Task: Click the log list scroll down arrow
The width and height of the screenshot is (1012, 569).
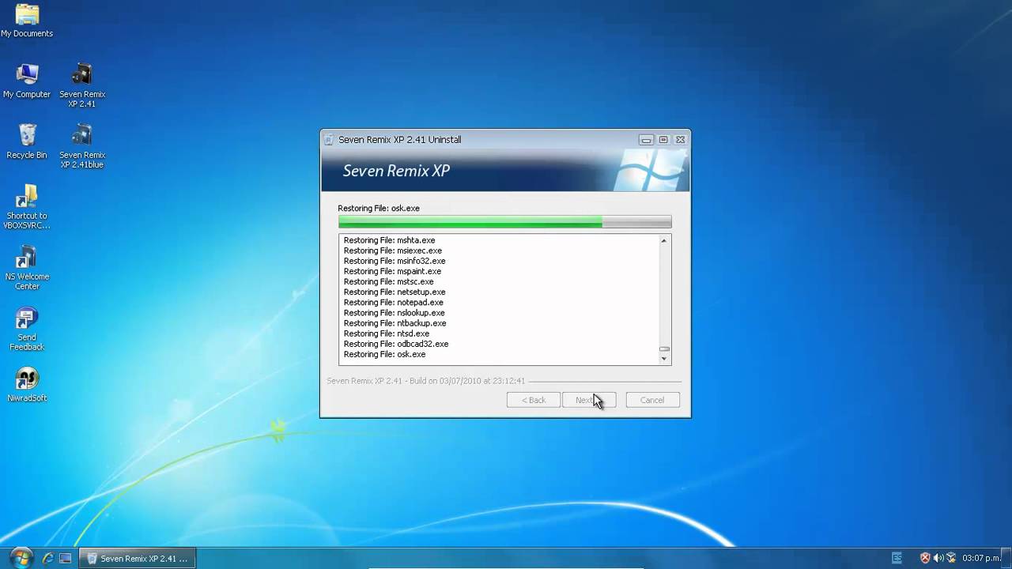Action: click(x=664, y=359)
